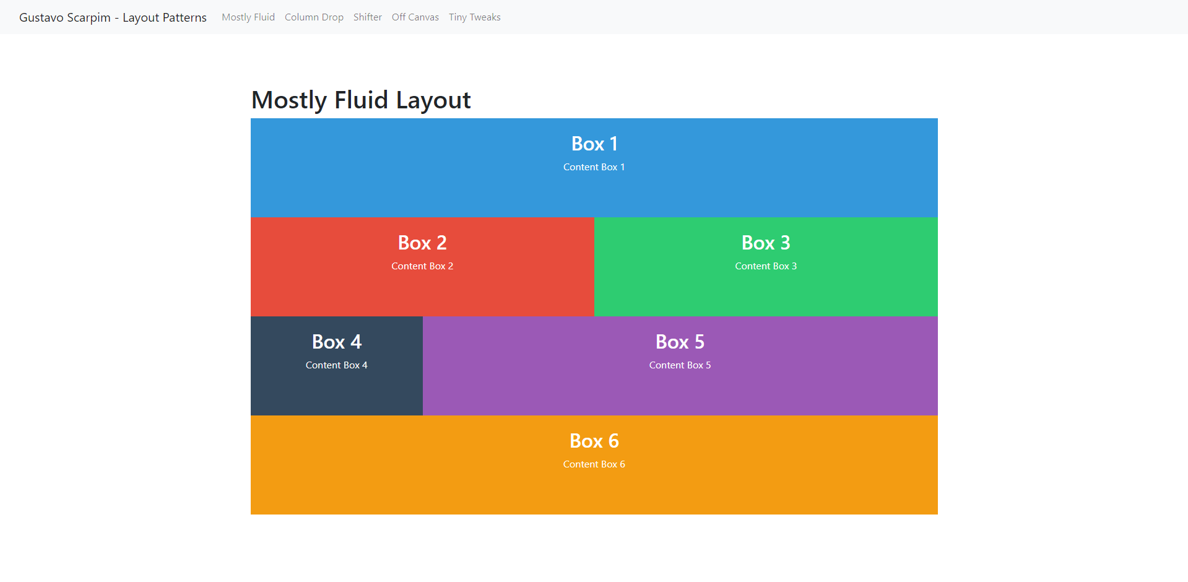Open the Column Drop navigation link

[314, 17]
